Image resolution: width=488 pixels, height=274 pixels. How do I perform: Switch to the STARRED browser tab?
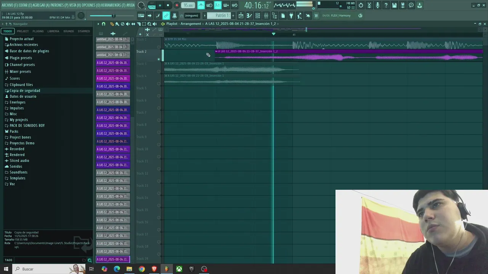click(84, 31)
